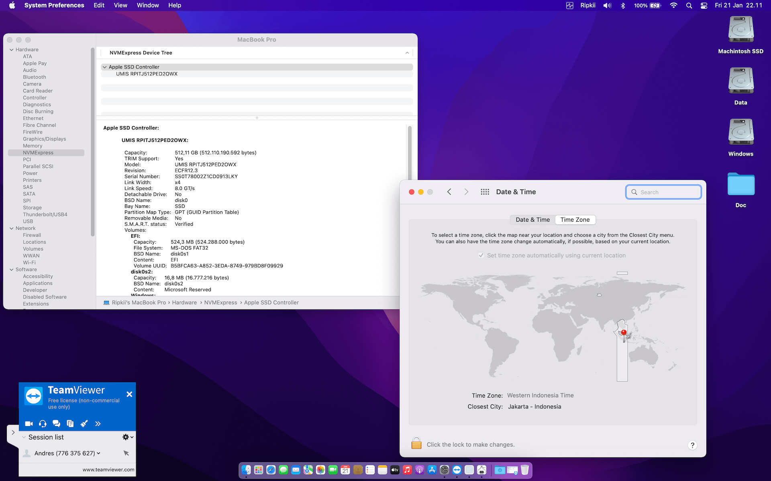Open App Store from the Dock

pyautogui.click(x=432, y=470)
